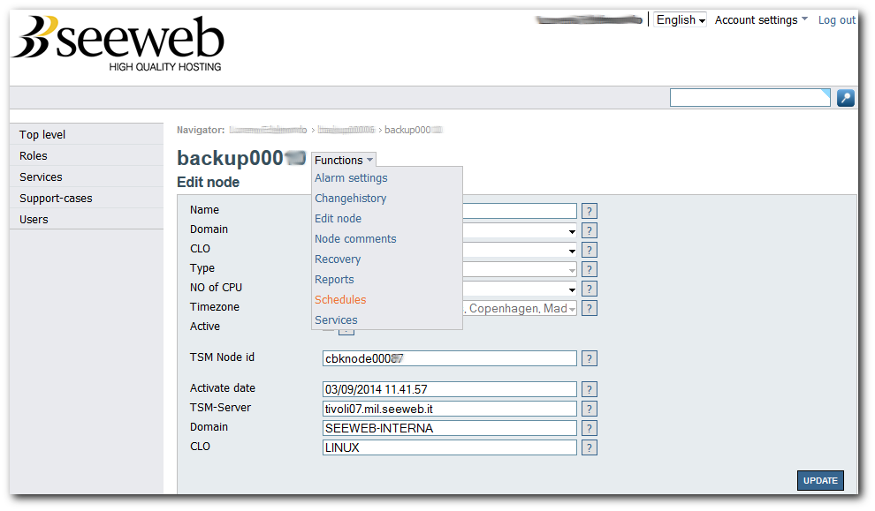This screenshot has height=511, width=875.
Task: Open help beside the SEEWEB-INTERNA field
Action: pos(590,429)
